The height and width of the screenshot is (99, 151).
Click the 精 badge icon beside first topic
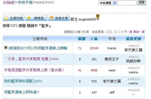(x=6, y=48)
